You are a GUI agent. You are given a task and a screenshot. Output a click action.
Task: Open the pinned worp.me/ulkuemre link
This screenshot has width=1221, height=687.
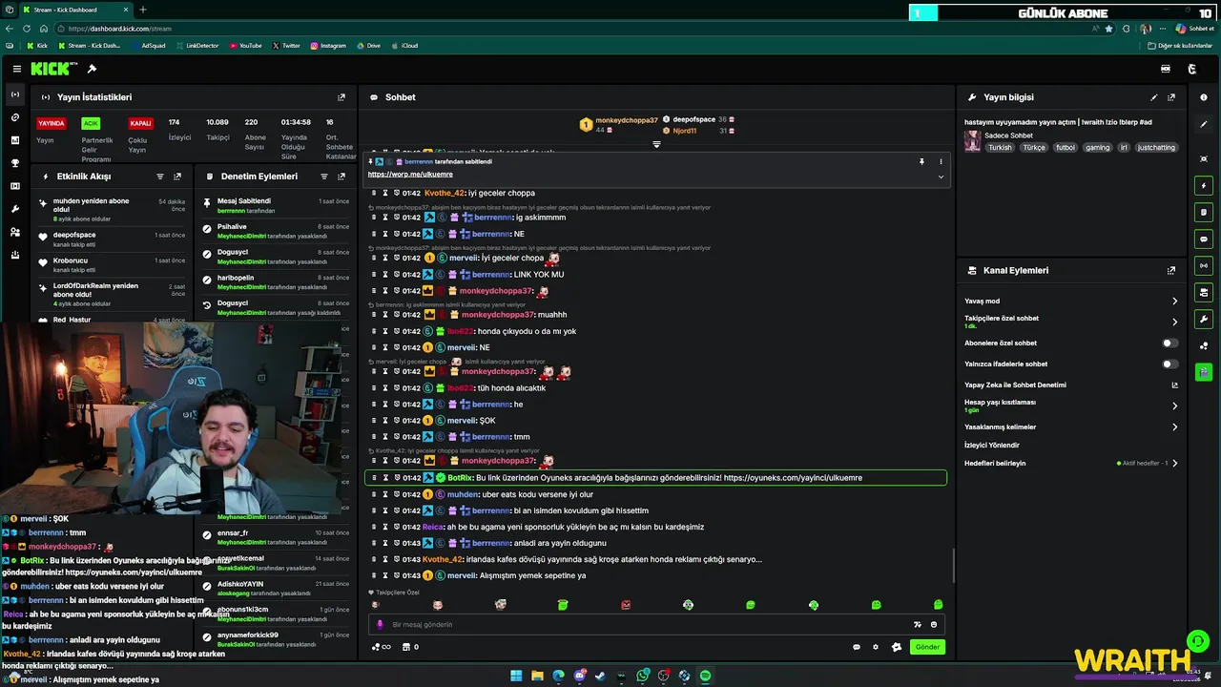[410, 175]
